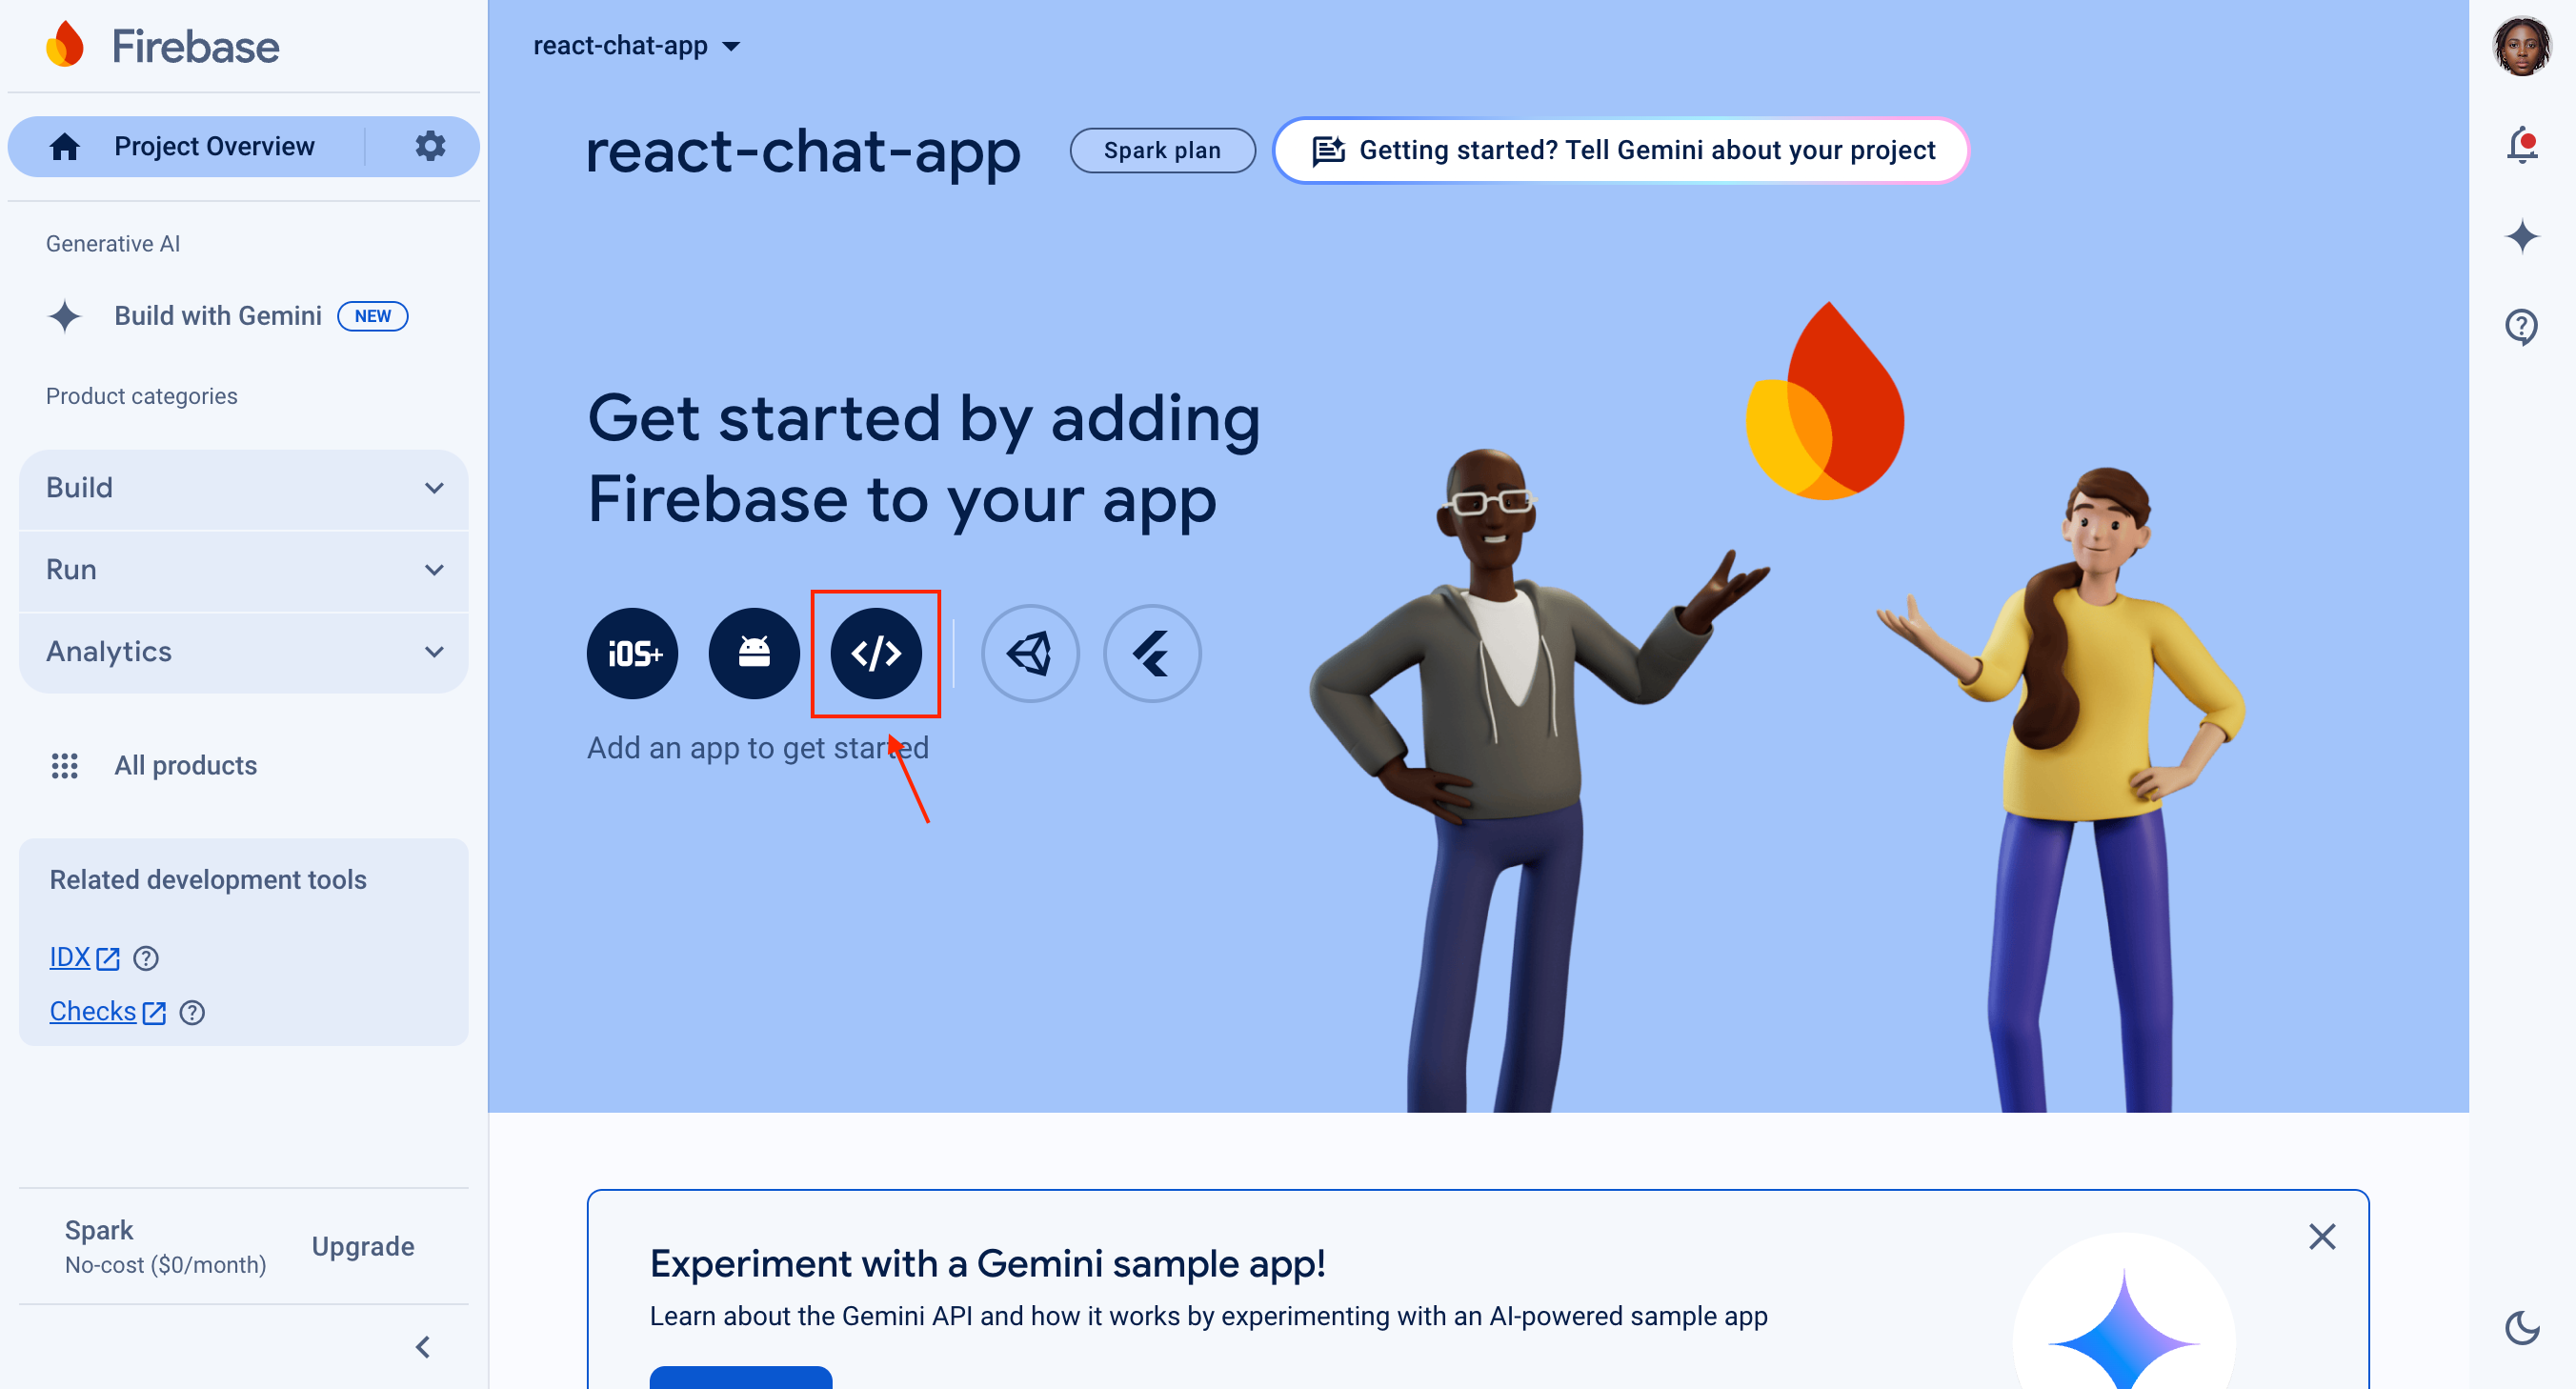
Task: Expand the Analytics category
Action: coord(244,652)
